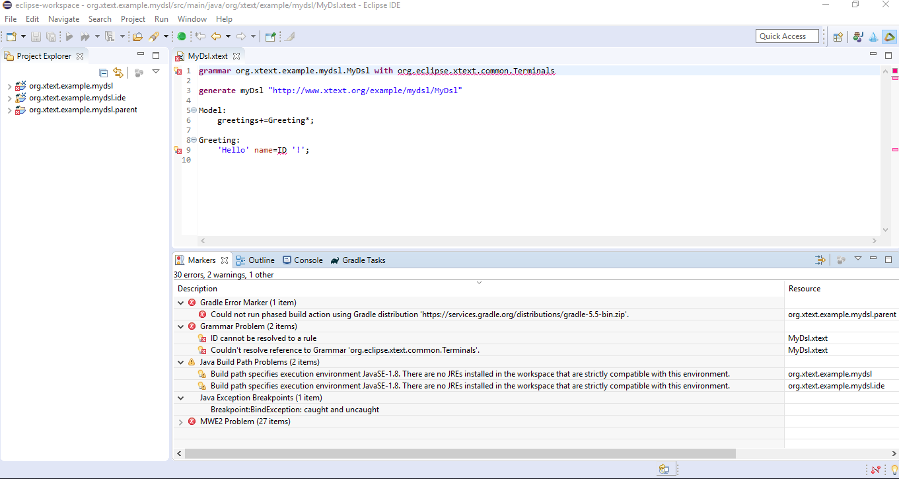Click the green globe toolbar icon
The image size is (899, 479).
[182, 37]
